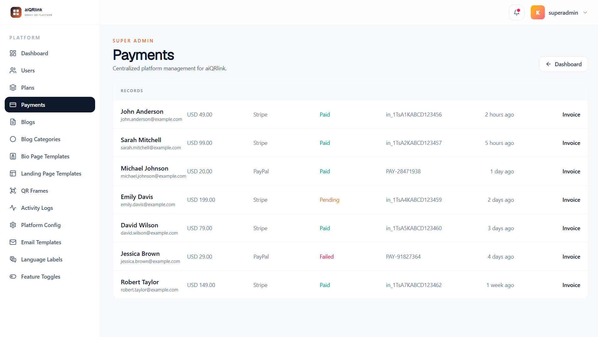Viewport: 598px width, 337px height.
Task: Open the notifications bell
Action: coord(516,12)
